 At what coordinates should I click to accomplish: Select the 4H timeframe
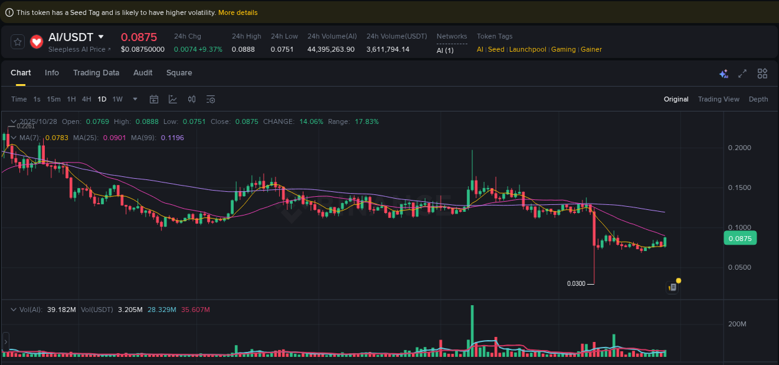87,98
